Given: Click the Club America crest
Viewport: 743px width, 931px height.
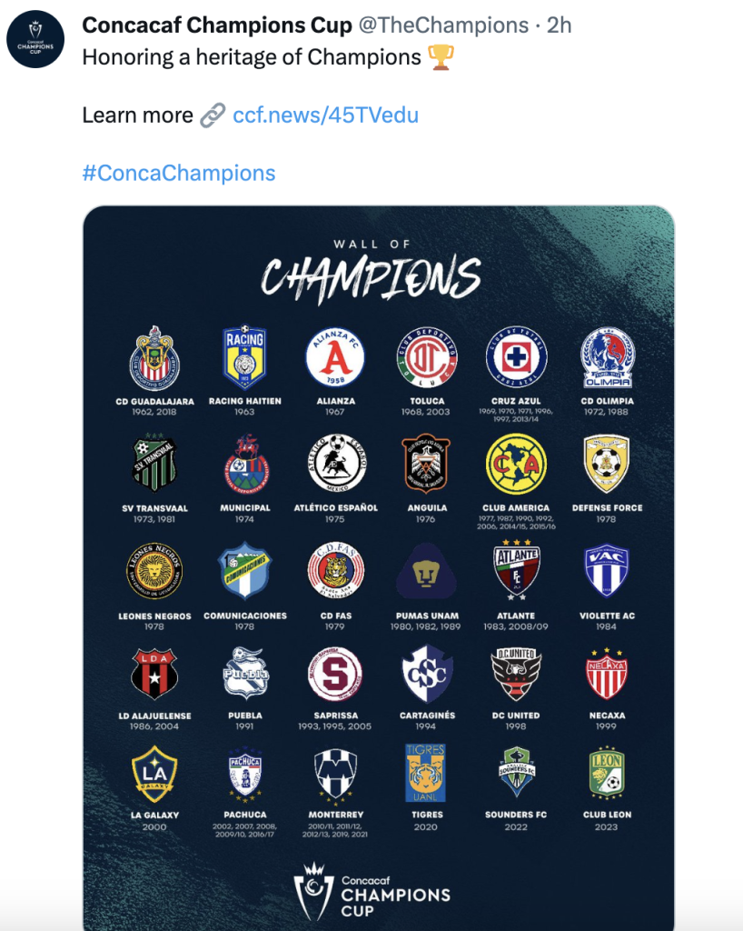Looking at the screenshot, I should click(x=516, y=465).
